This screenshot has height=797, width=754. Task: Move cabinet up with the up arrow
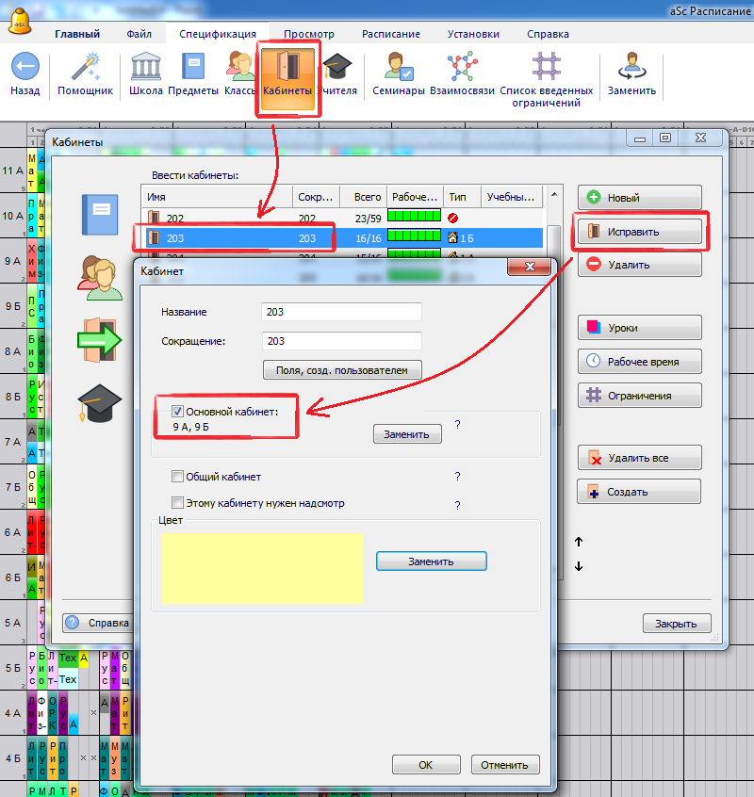click(579, 542)
